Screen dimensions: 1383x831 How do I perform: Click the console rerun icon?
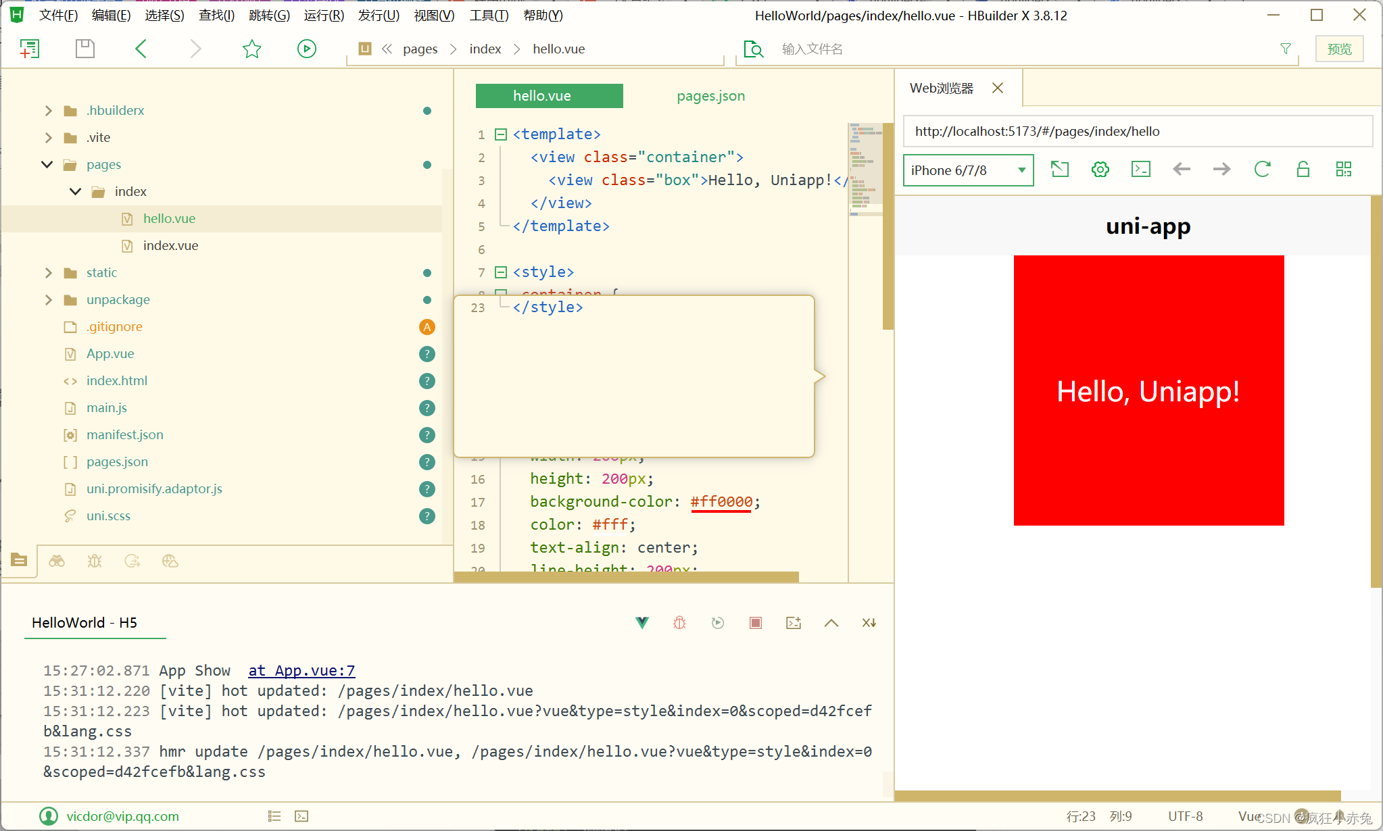[718, 623]
